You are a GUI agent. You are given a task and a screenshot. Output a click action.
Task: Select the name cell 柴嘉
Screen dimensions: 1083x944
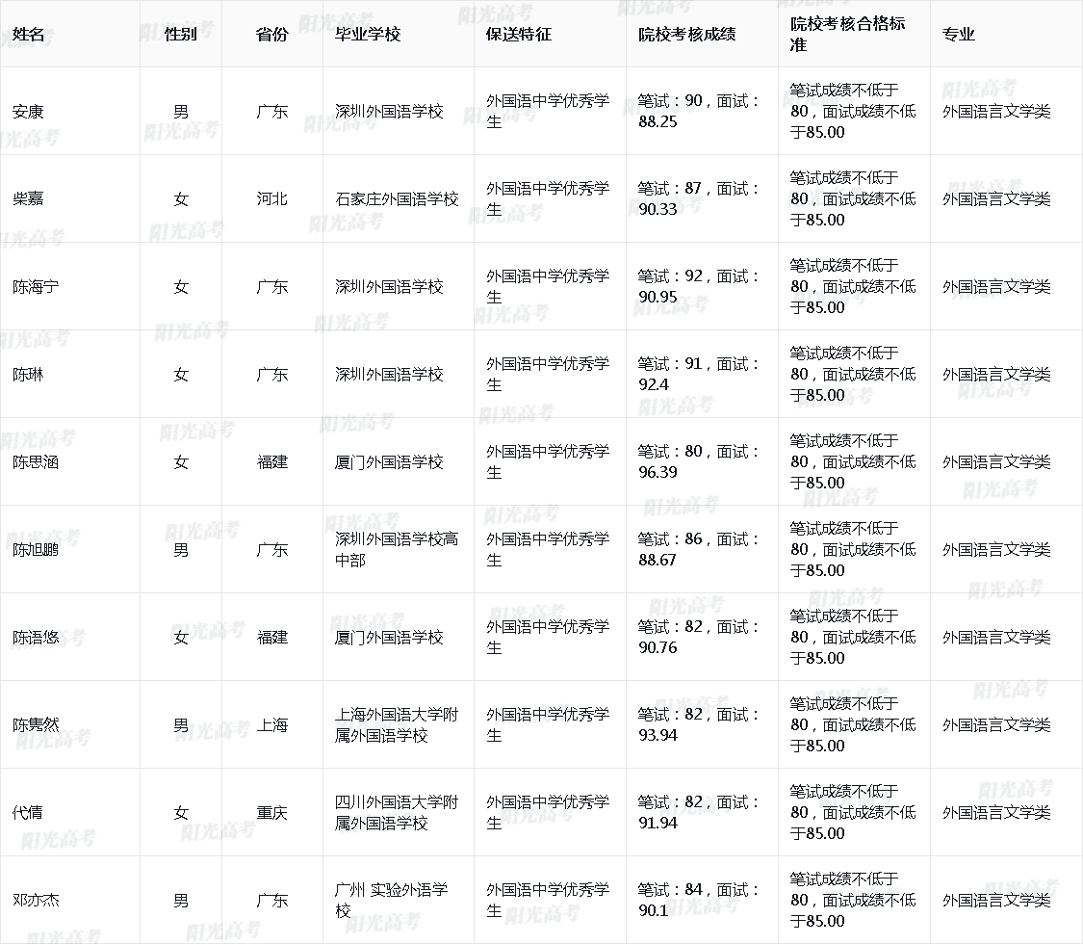[x=28, y=198]
